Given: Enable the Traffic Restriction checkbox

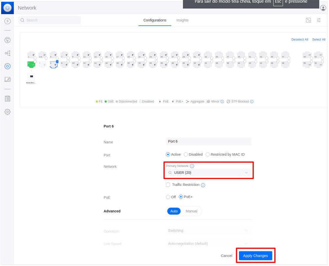Looking at the screenshot, I should click(x=168, y=185).
